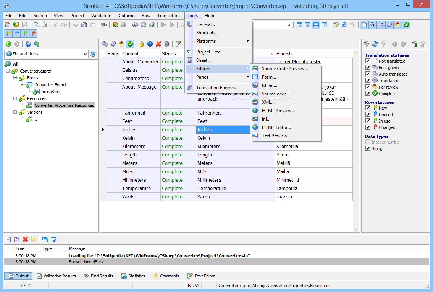Click the green back arrow in project tree panel
433x292 pixels.
(8, 44)
